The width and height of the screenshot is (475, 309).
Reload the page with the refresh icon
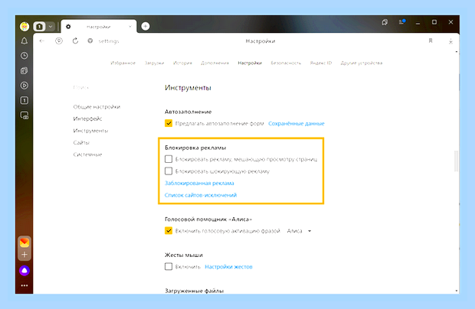point(75,41)
